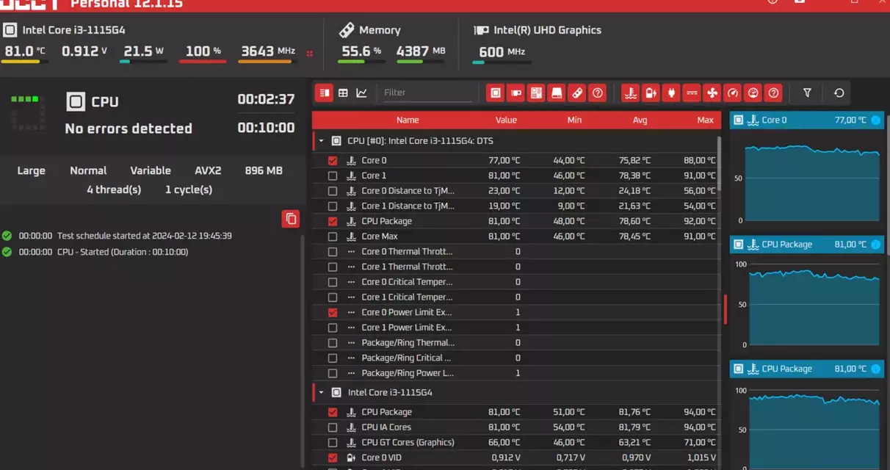The image size is (890, 470).
Task: Click the small red grid icon beside 3643 MHz
Action: click(x=309, y=53)
